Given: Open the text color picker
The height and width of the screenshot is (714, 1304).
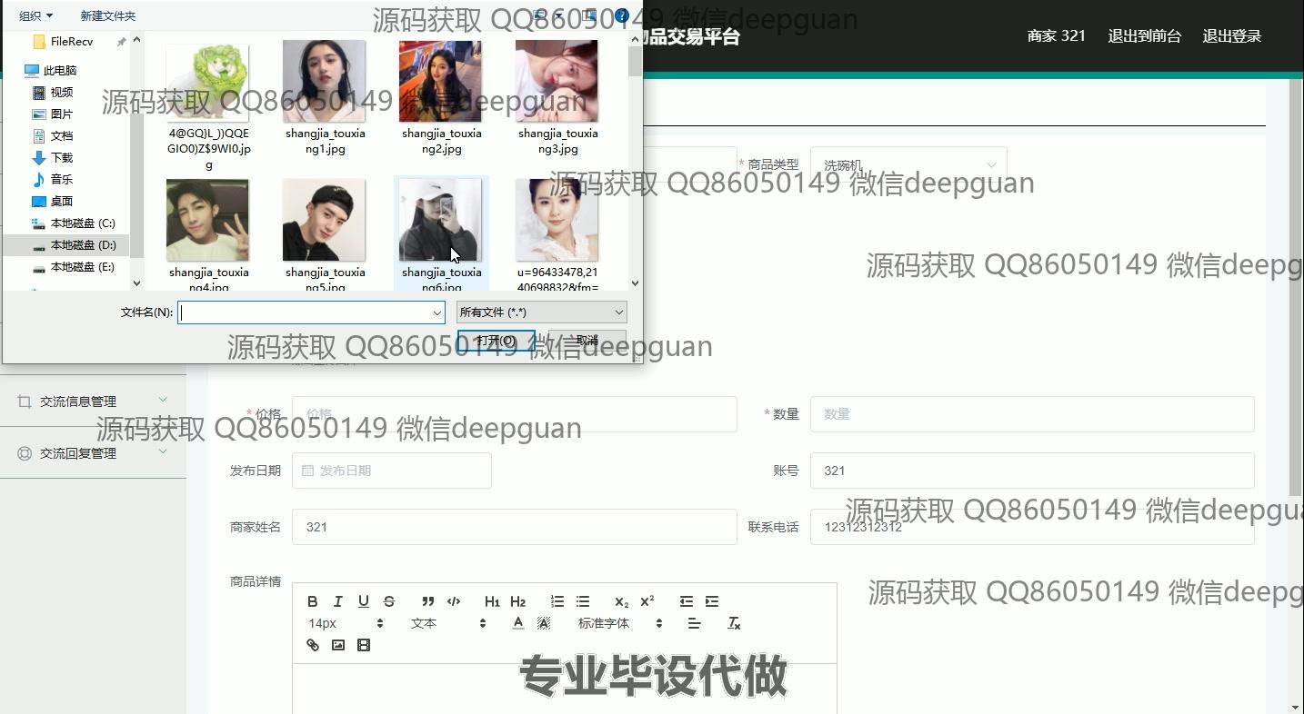Looking at the screenshot, I should (x=517, y=623).
